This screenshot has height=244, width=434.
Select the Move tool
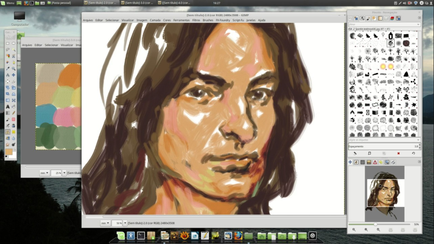coord(14,75)
